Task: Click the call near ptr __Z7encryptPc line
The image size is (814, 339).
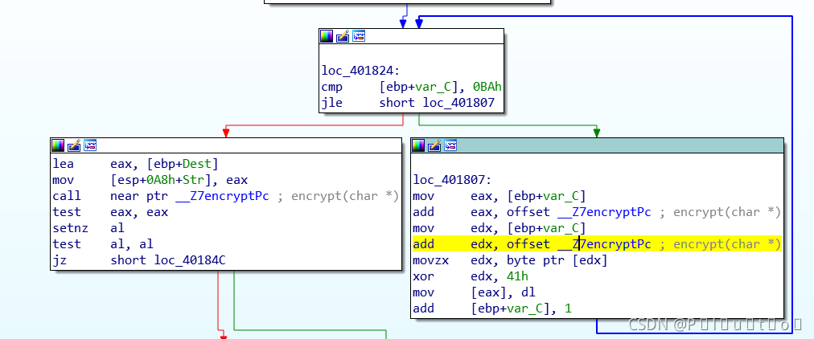Action: point(225,197)
